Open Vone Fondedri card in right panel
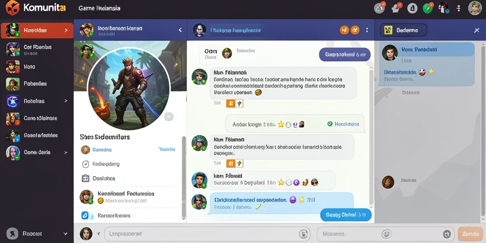The width and height of the screenshot is (486, 243). pyautogui.click(x=426, y=64)
